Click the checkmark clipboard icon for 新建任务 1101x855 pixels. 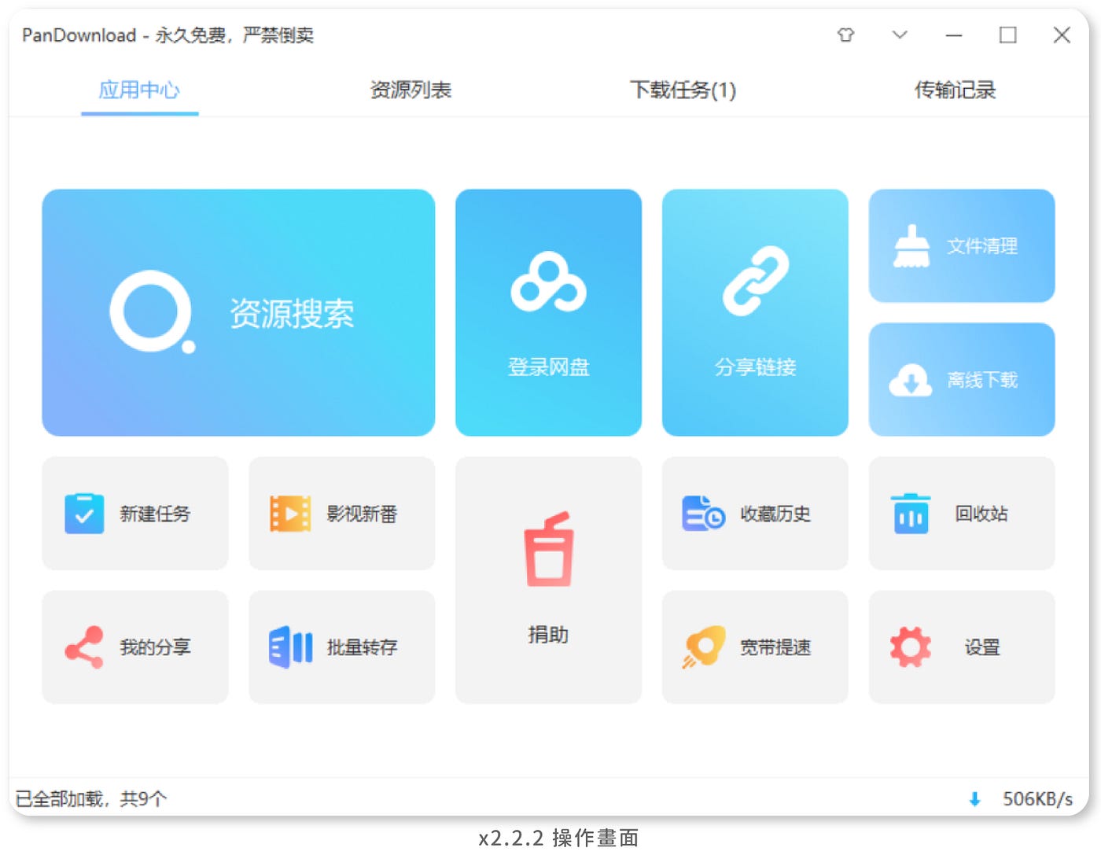pos(84,514)
